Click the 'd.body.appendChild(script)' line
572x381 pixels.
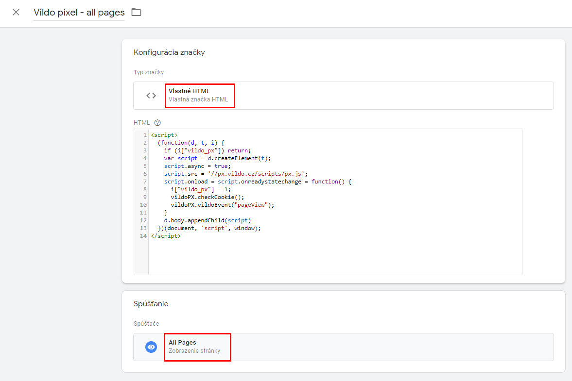pyautogui.click(x=208, y=220)
